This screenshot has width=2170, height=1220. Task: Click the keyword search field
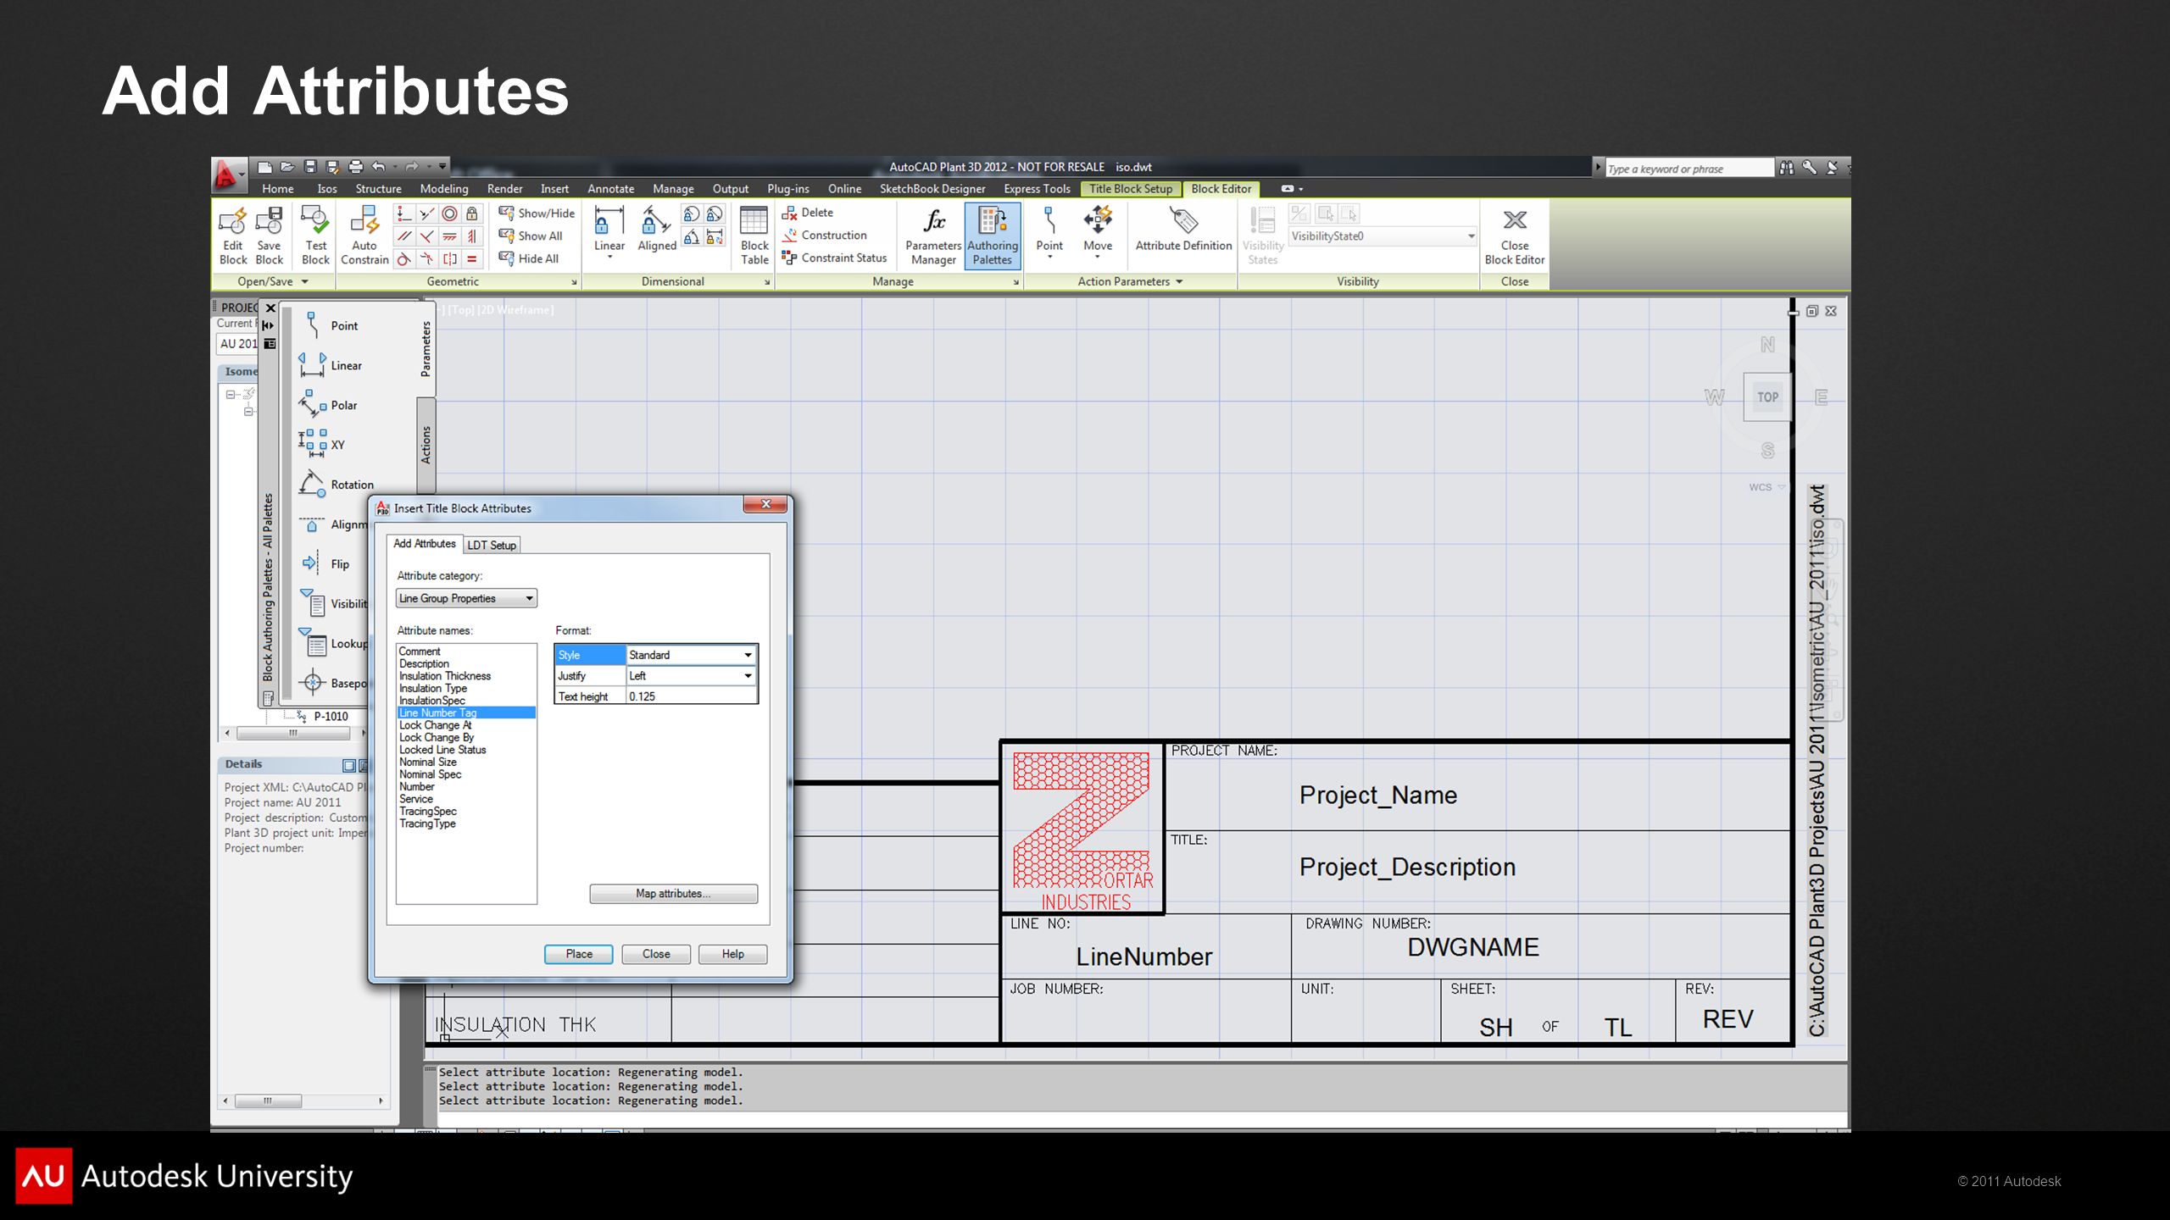(1689, 169)
